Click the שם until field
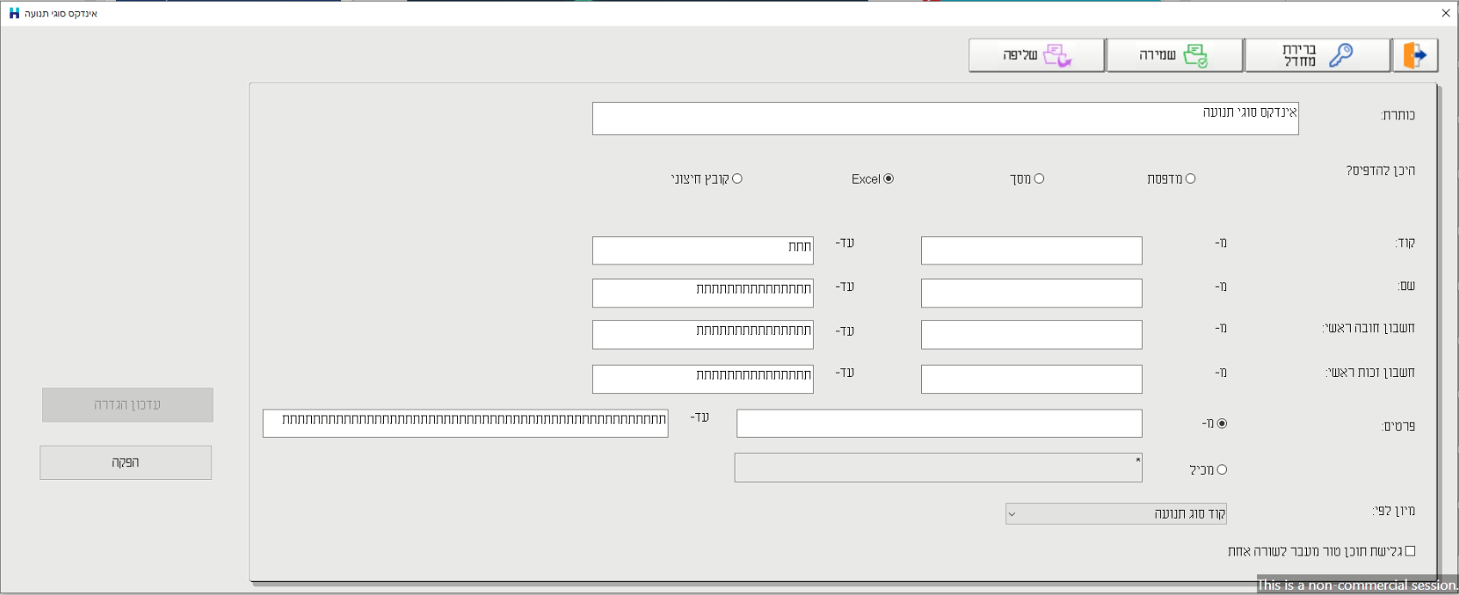 click(703, 293)
